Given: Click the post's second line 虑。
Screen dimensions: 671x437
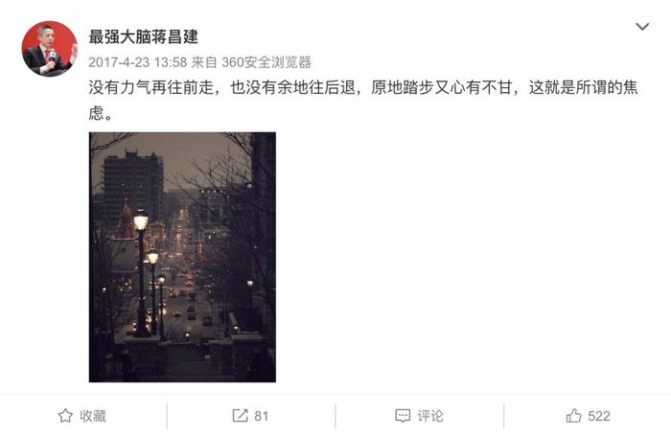Looking at the screenshot, I should pos(101,113).
